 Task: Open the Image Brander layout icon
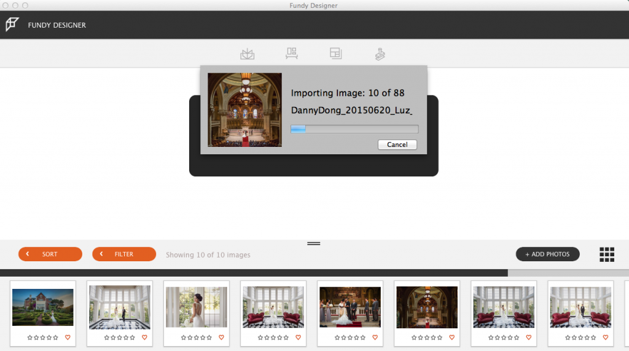coord(336,53)
